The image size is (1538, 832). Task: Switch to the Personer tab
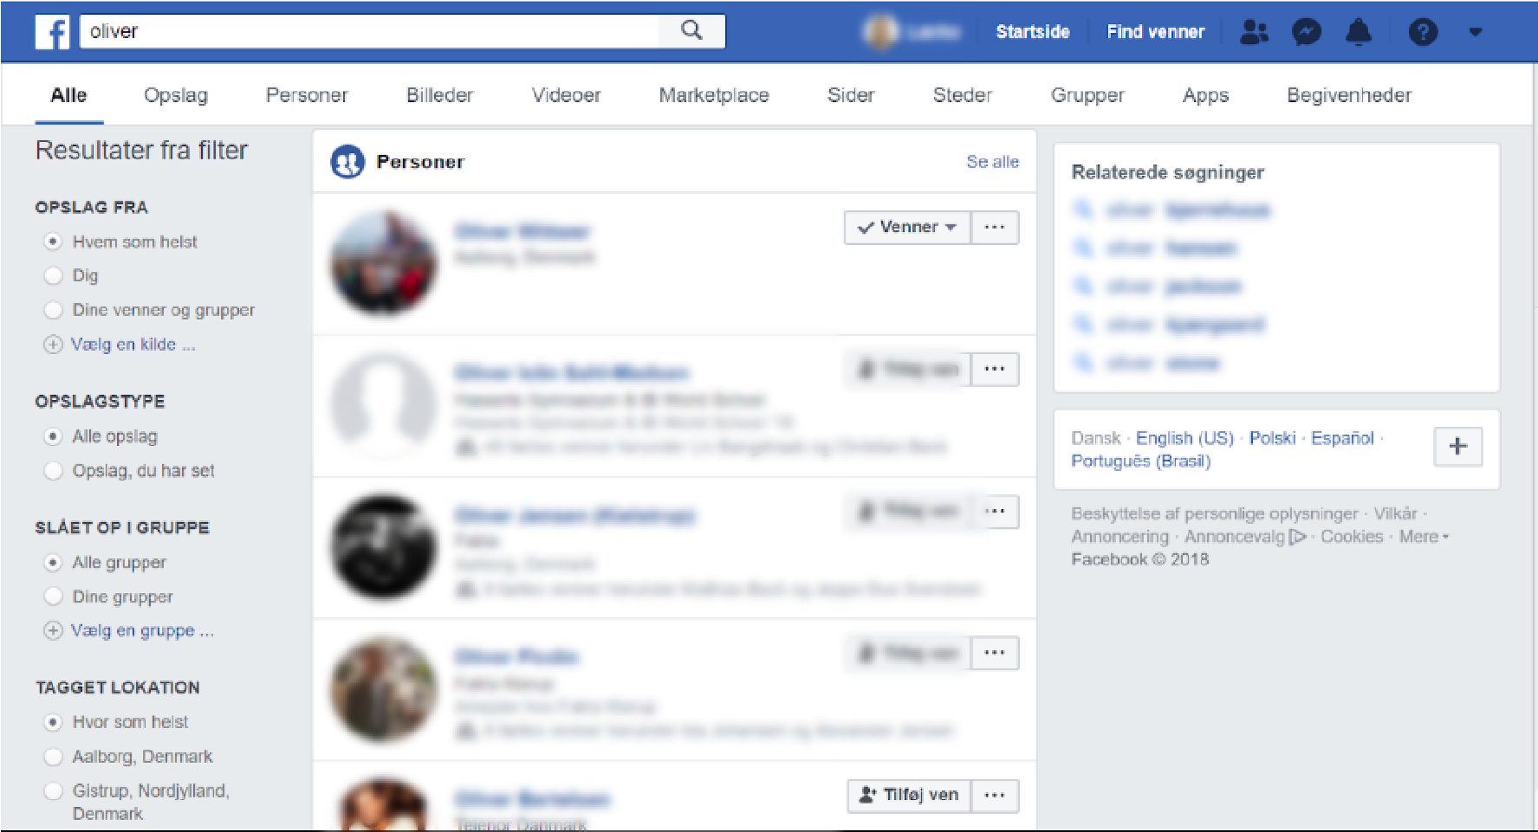tap(307, 95)
